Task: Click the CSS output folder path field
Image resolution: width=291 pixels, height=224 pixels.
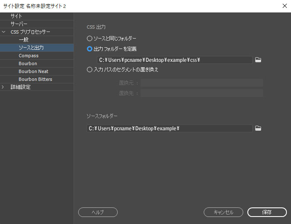Action: 175,60
